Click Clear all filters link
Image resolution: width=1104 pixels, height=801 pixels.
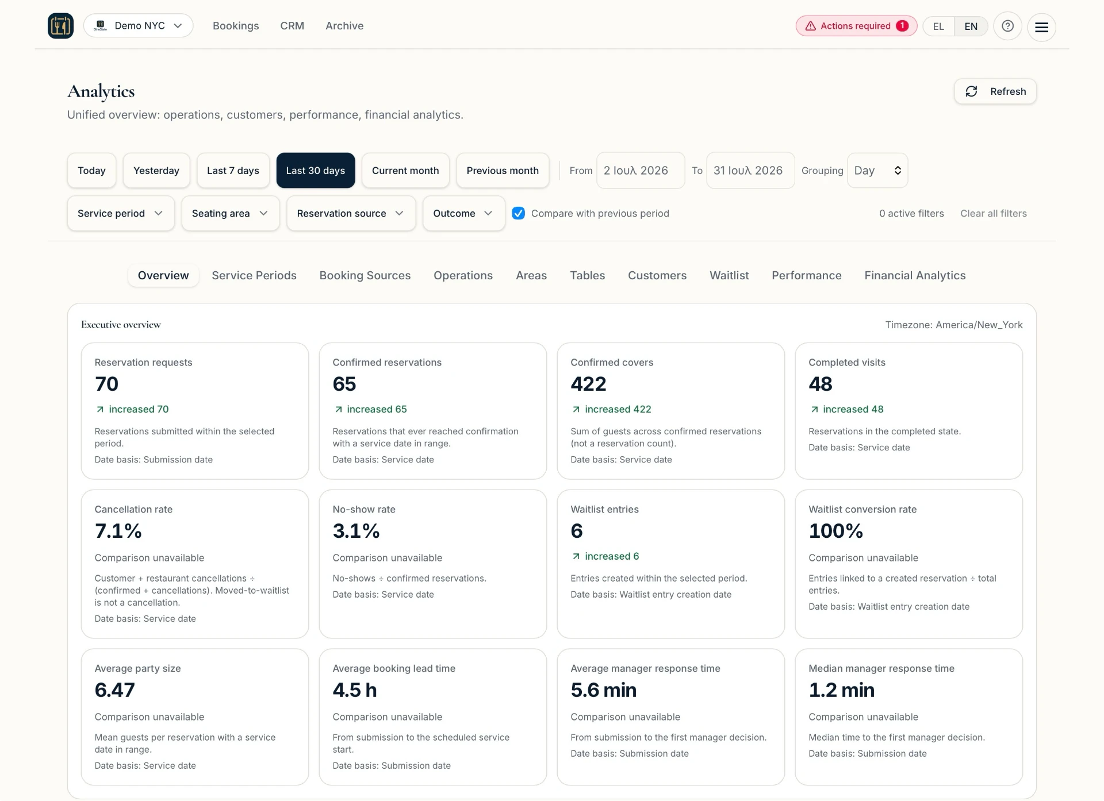[993, 213]
